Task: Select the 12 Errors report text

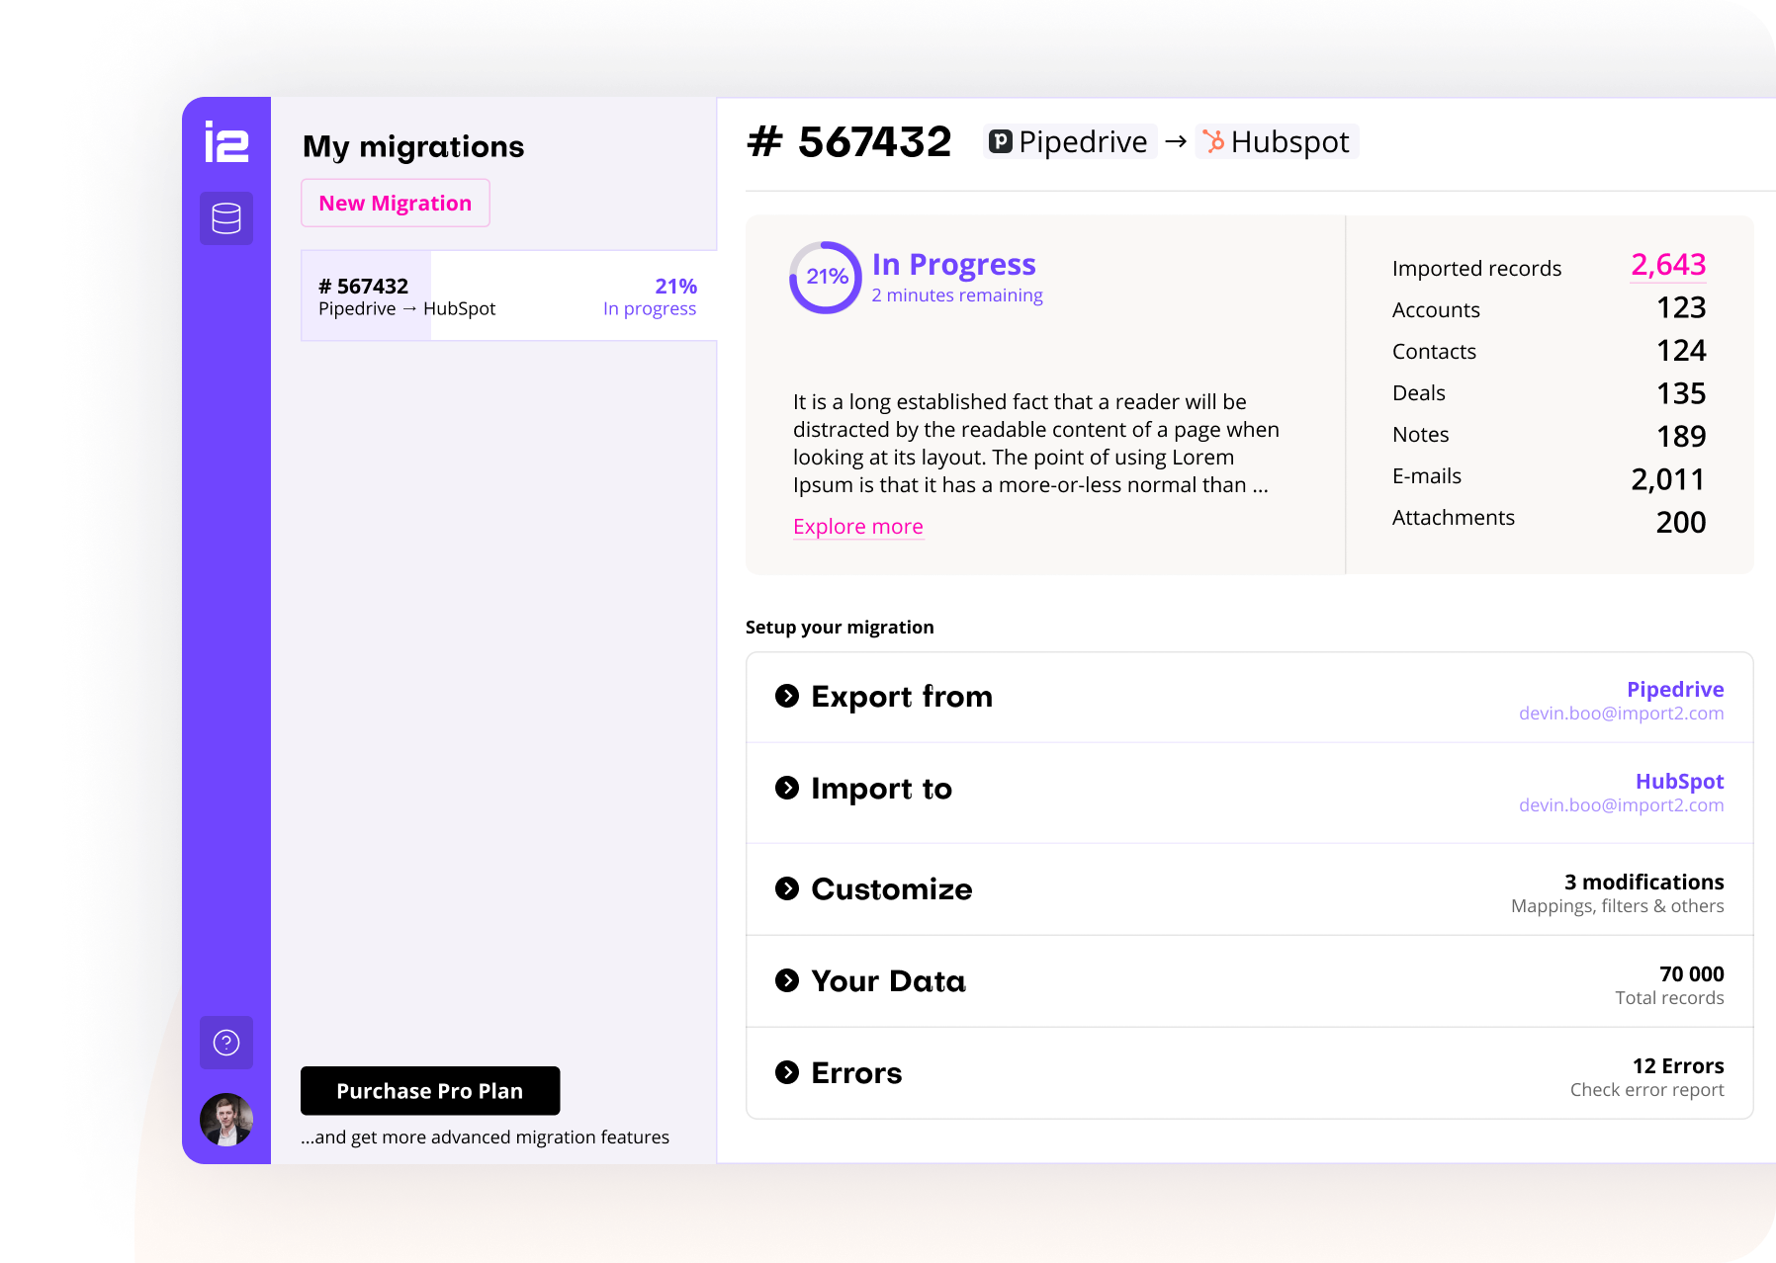Action: coord(1678,1065)
